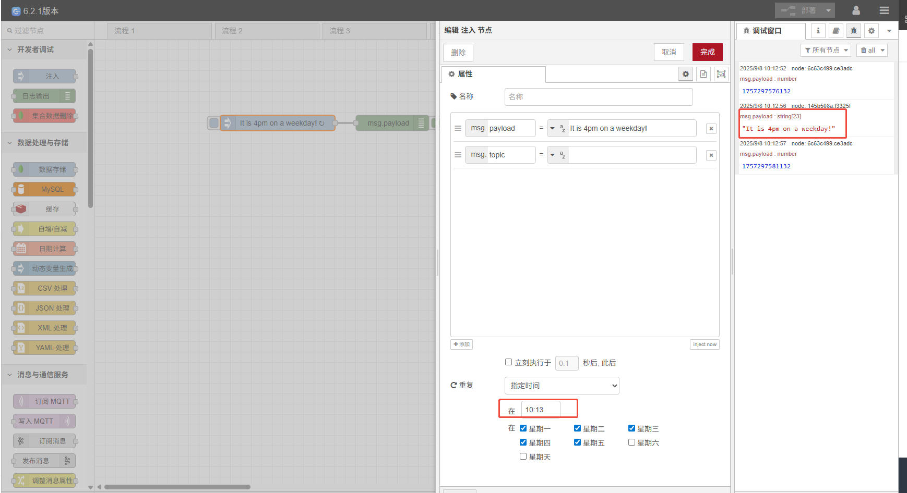Viewport: 907px width, 493px height.
Task: Uncheck the 星期一 checkbox
Action: (x=523, y=428)
